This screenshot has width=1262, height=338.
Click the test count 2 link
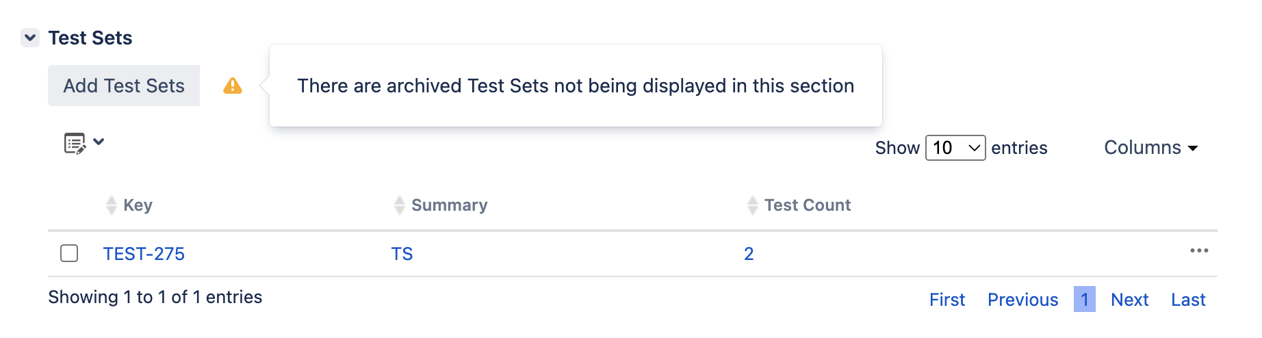(749, 254)
